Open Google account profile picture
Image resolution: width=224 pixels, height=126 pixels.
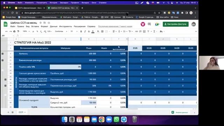coord(194,24)
